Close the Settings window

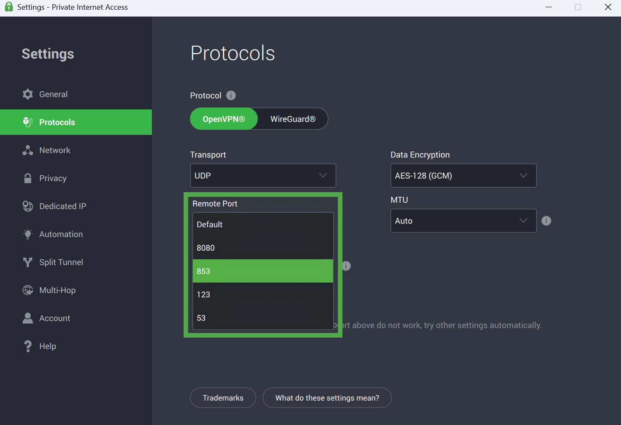608,7
